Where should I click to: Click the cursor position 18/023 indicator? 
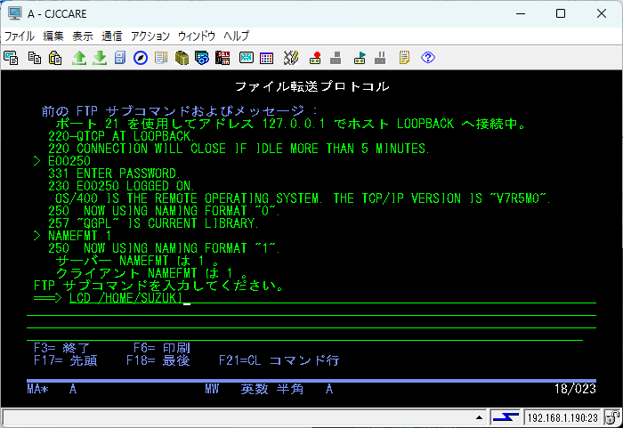pos(575,389)
